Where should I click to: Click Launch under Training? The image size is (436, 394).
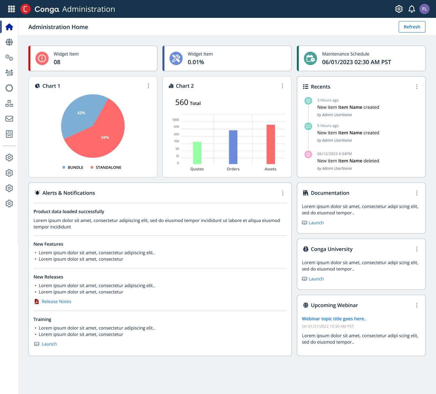[x=49, y=344]
